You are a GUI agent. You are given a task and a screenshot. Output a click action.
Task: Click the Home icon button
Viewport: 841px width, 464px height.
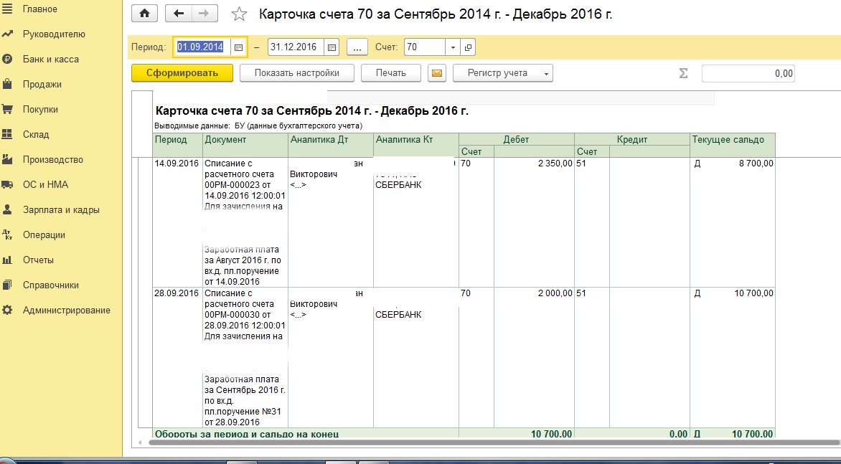tap(145, 14)
